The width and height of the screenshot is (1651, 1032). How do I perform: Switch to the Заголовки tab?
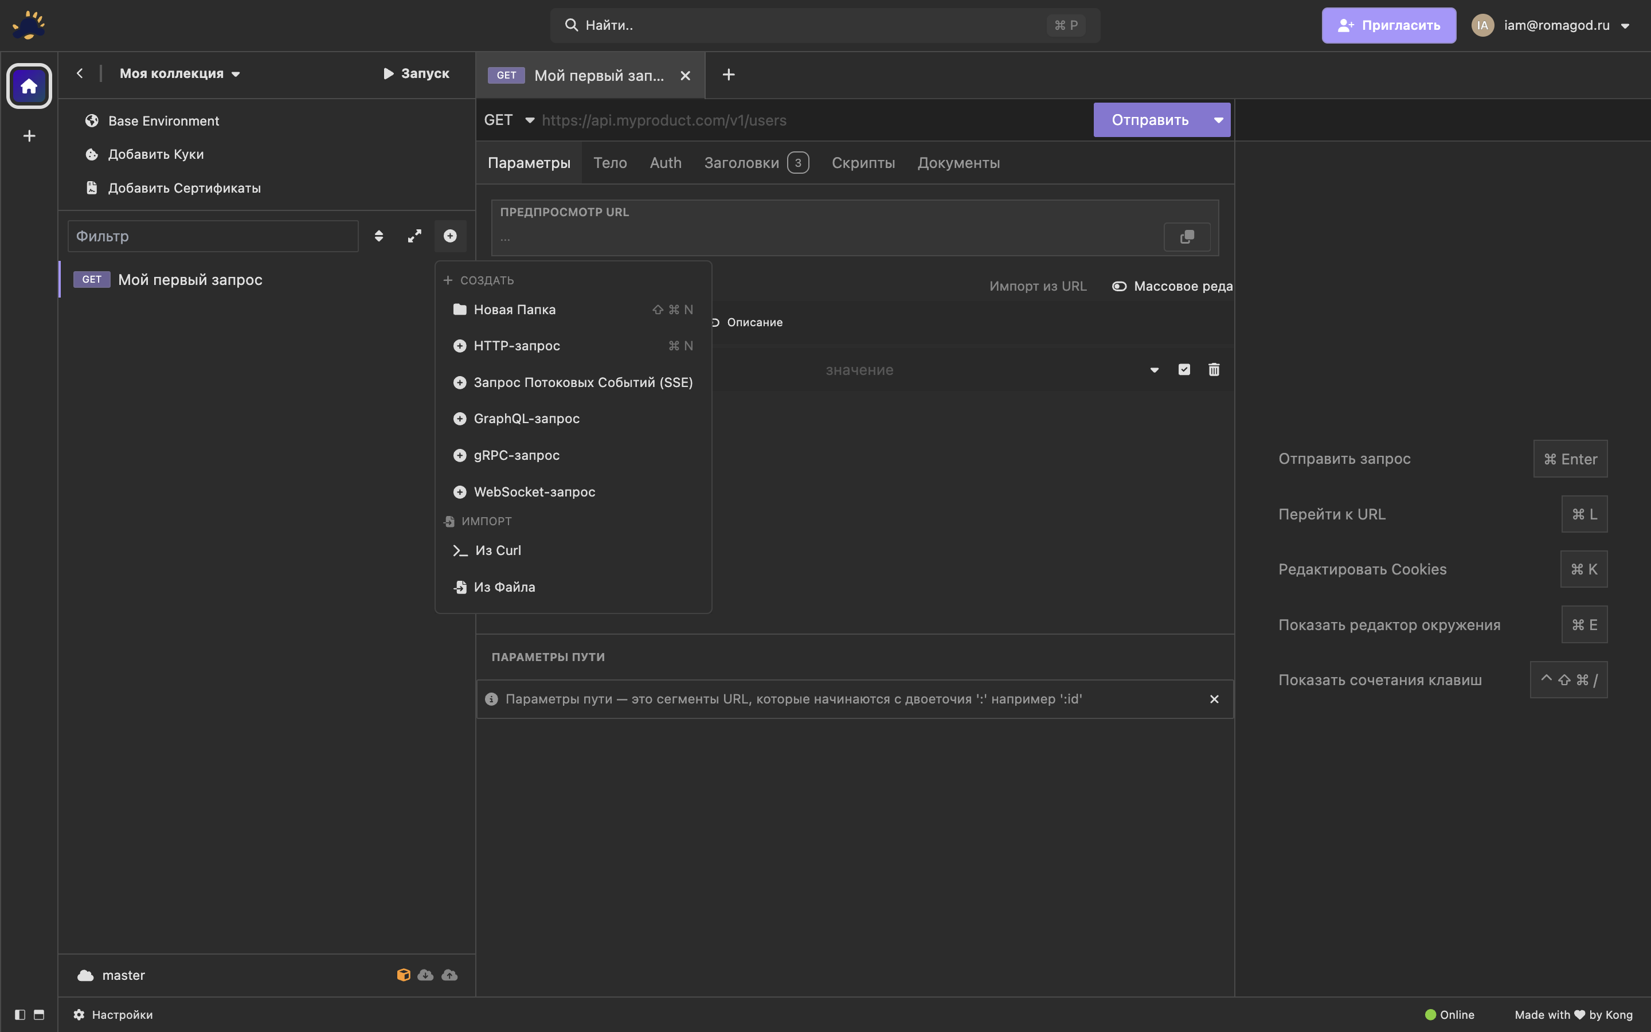(742, 162)
